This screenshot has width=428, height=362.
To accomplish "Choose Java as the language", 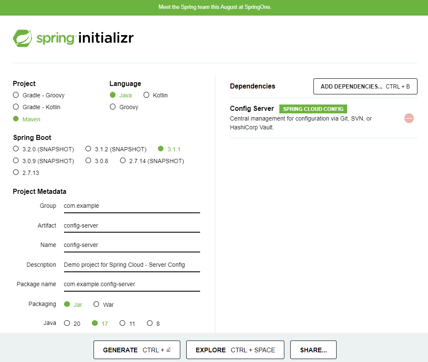I will coord(120,95).
